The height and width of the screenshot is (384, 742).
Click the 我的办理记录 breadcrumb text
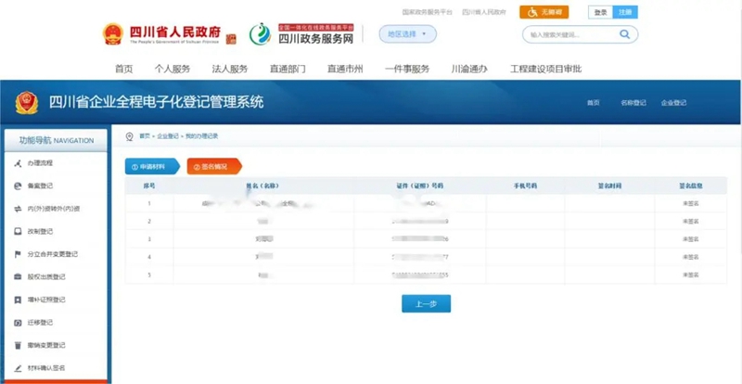click(201, 136)
